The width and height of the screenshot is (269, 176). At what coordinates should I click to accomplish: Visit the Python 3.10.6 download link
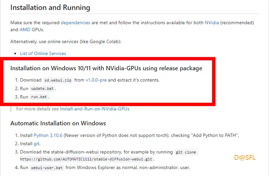coord(48,135)
